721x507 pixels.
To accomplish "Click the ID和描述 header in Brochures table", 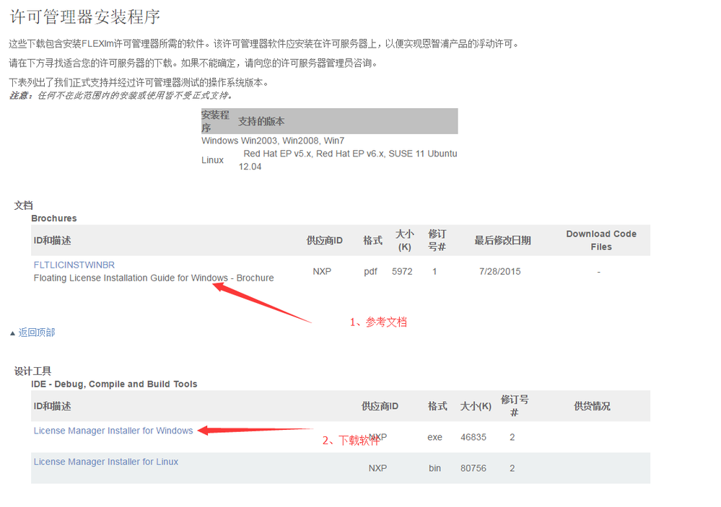I will point(53,240).
